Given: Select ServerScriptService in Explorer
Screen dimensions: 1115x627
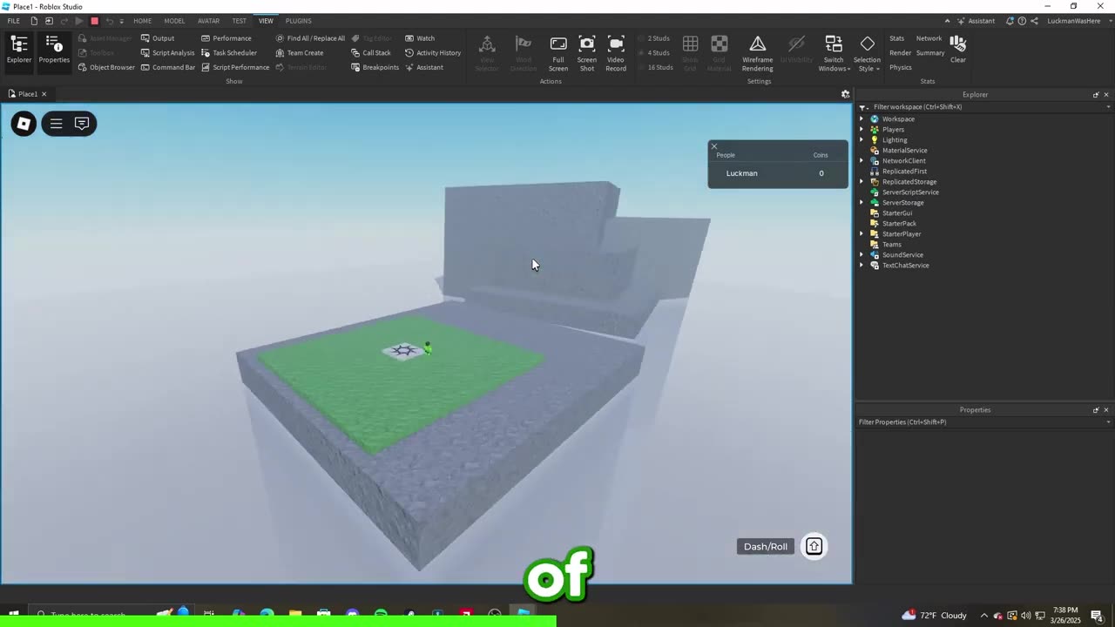Looking at the screenshot, I should (909, 192).
